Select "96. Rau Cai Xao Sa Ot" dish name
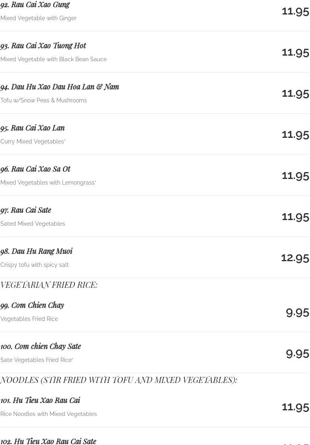The height and width of the screenshot is (445, 310). (35, 169)
